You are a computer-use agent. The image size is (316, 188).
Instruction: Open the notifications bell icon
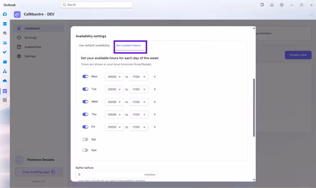tap(272, 5)
